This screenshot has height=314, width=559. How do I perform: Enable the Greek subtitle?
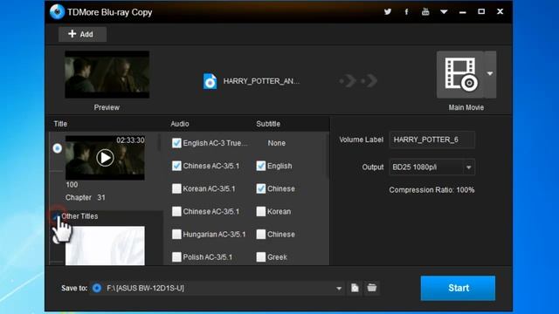tap(261, 257)
